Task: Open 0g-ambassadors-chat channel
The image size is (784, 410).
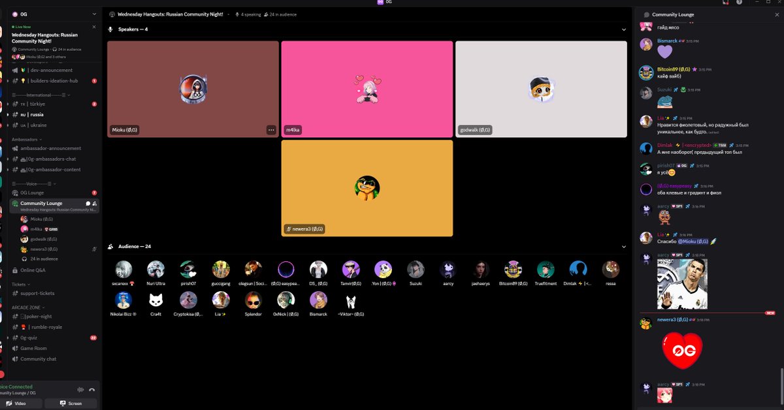Action: coord(55,159)
